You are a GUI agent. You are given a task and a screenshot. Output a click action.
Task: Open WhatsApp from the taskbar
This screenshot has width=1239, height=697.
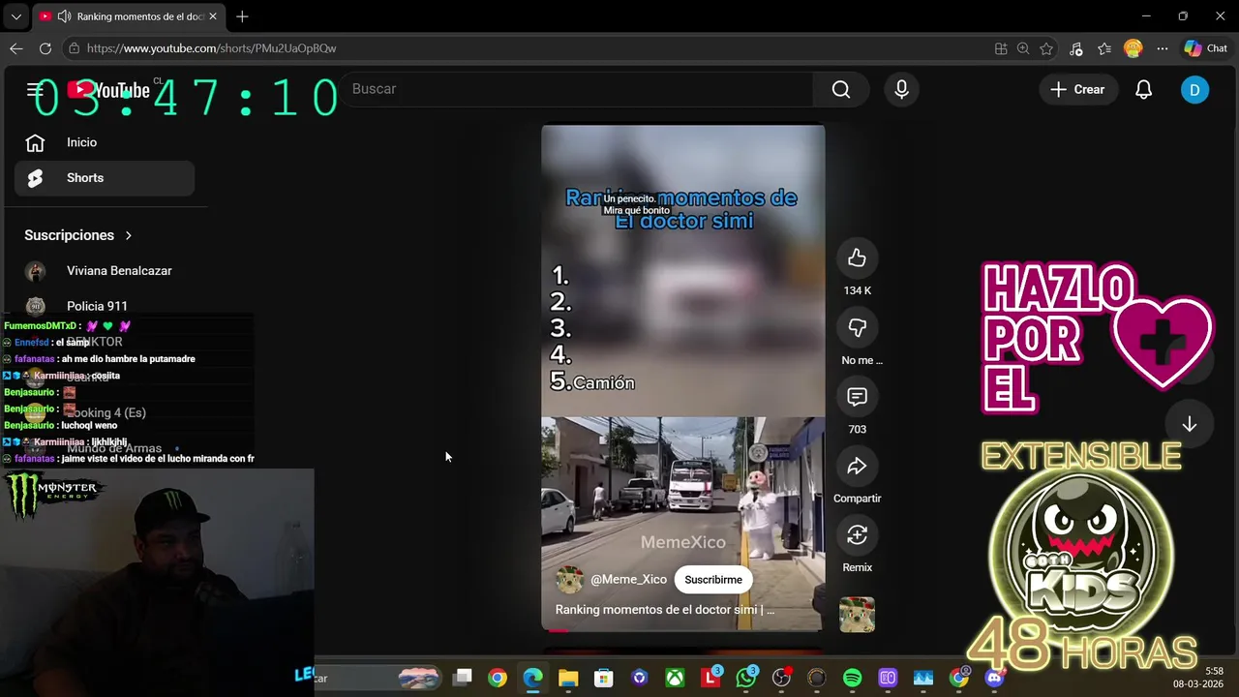[745, 679]
